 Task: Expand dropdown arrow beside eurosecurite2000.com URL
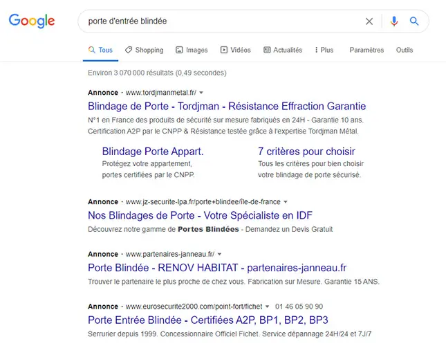click(267, 307)
